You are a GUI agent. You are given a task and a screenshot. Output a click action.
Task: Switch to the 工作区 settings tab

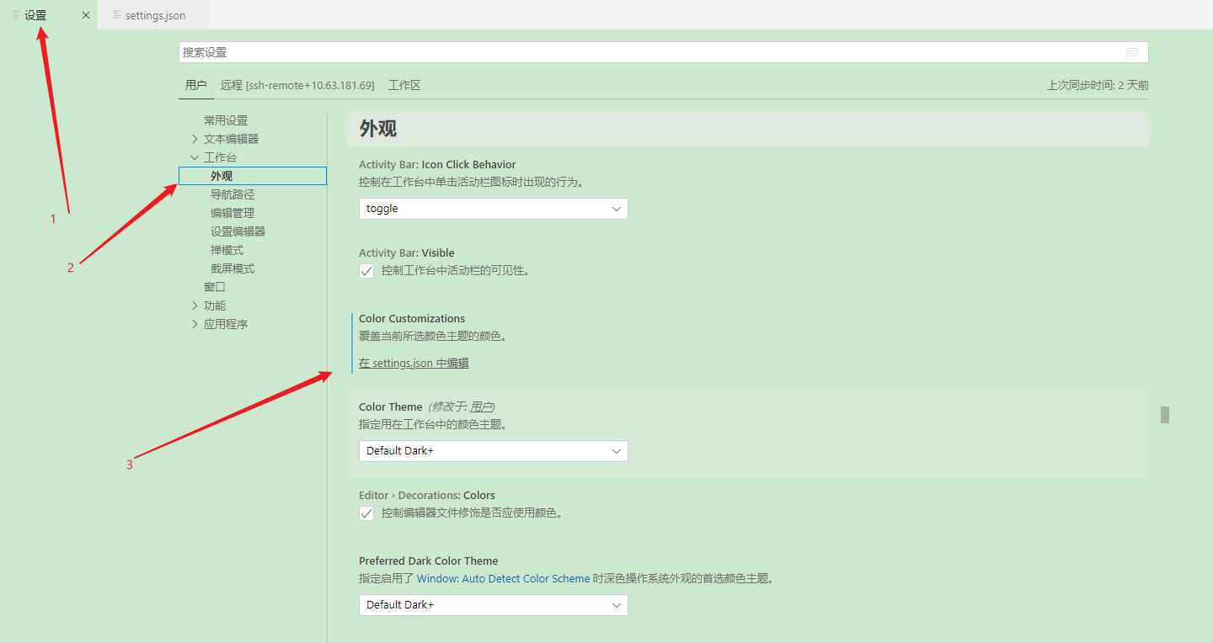point(404,85)
